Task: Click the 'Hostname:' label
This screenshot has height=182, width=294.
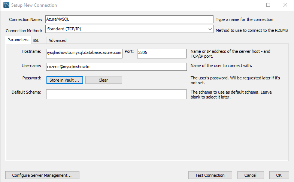Action: click(31, 51)
